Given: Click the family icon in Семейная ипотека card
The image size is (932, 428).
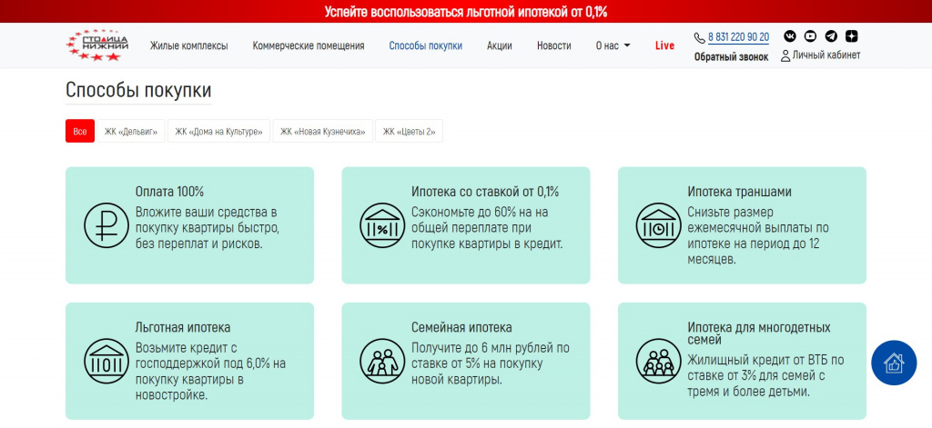Looking at the screenshot, I should point(383,361).
